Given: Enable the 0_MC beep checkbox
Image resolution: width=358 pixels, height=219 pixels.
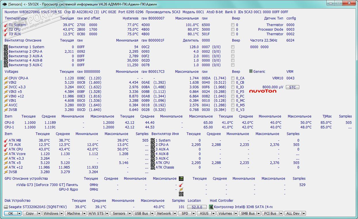Looking at the screenshot, I should (x=233, y=101).
